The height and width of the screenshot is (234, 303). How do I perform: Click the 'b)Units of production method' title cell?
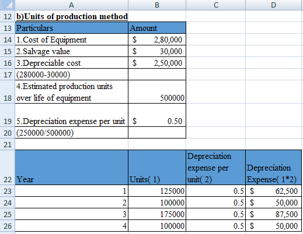(x=72, y=16)
